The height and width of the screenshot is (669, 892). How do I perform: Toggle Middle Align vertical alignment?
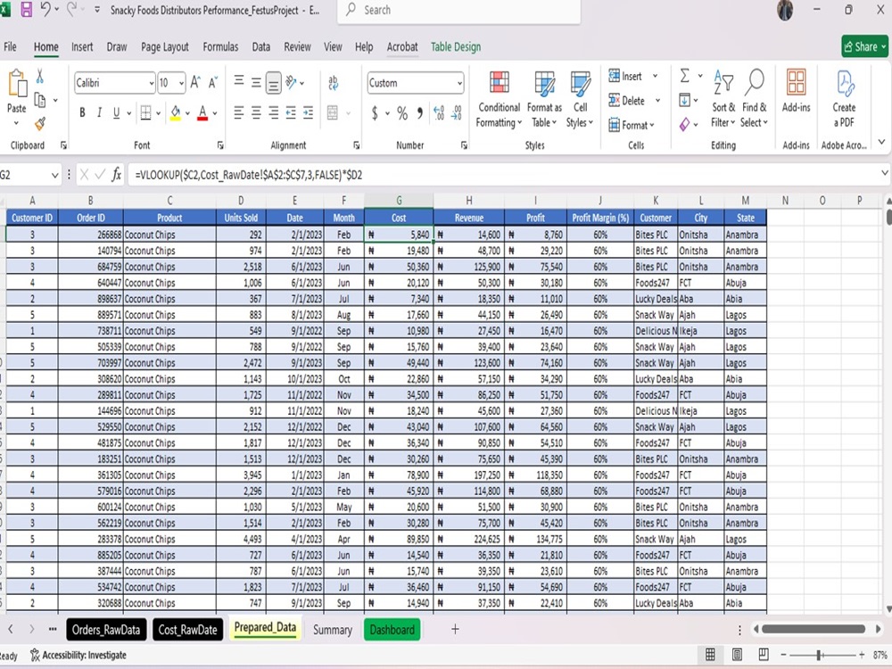257,82
